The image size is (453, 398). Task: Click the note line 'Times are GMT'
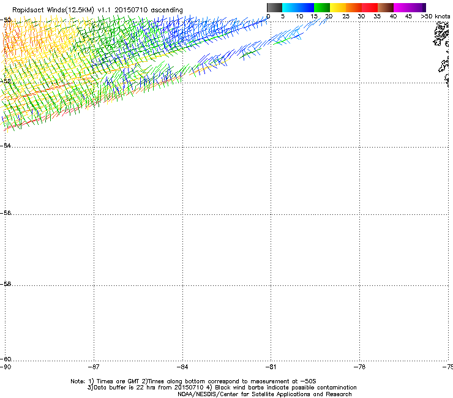(x=118, y=381)
